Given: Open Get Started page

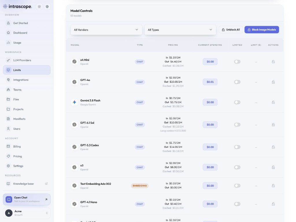Looking at the screenshot, I should coord(27,23).
